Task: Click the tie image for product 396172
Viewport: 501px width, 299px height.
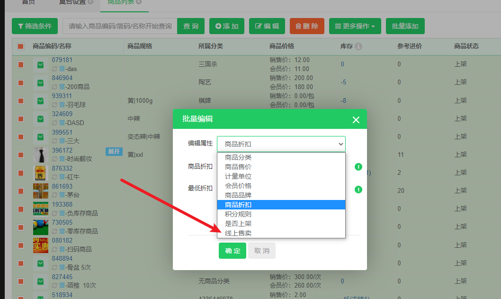Action: 40,155
